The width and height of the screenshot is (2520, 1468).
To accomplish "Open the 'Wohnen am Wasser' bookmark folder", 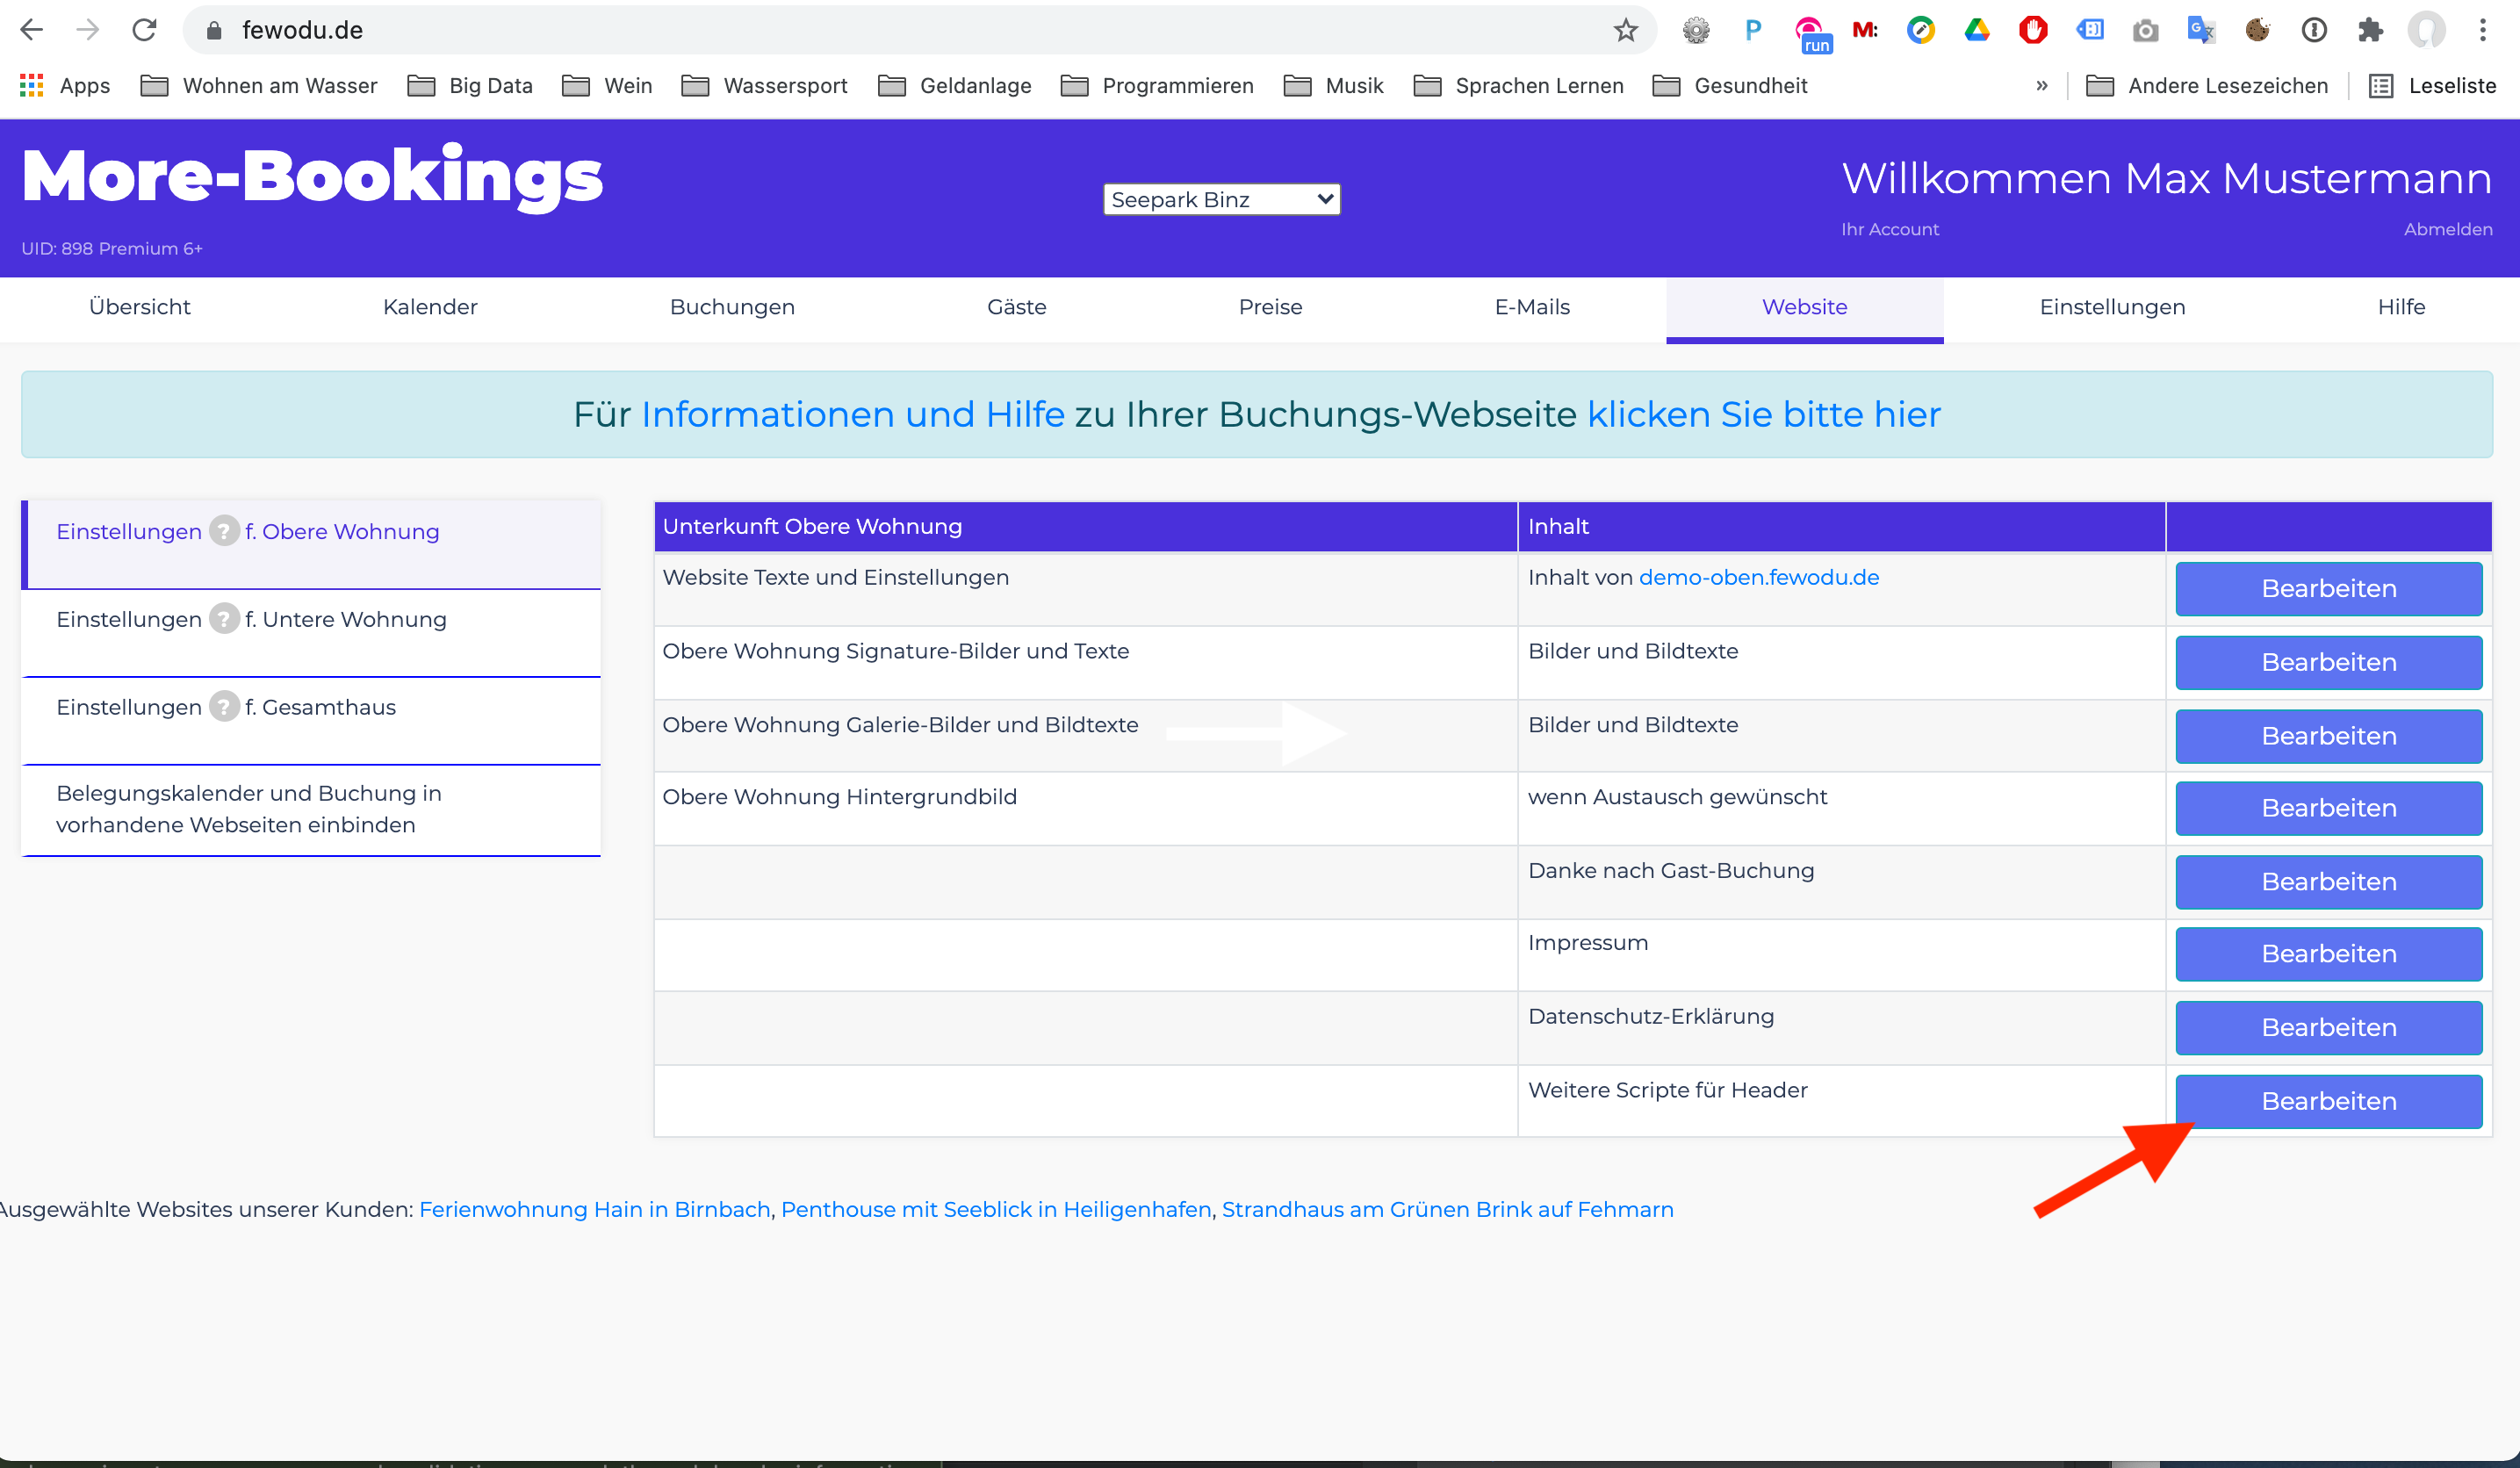I will 259,86.
